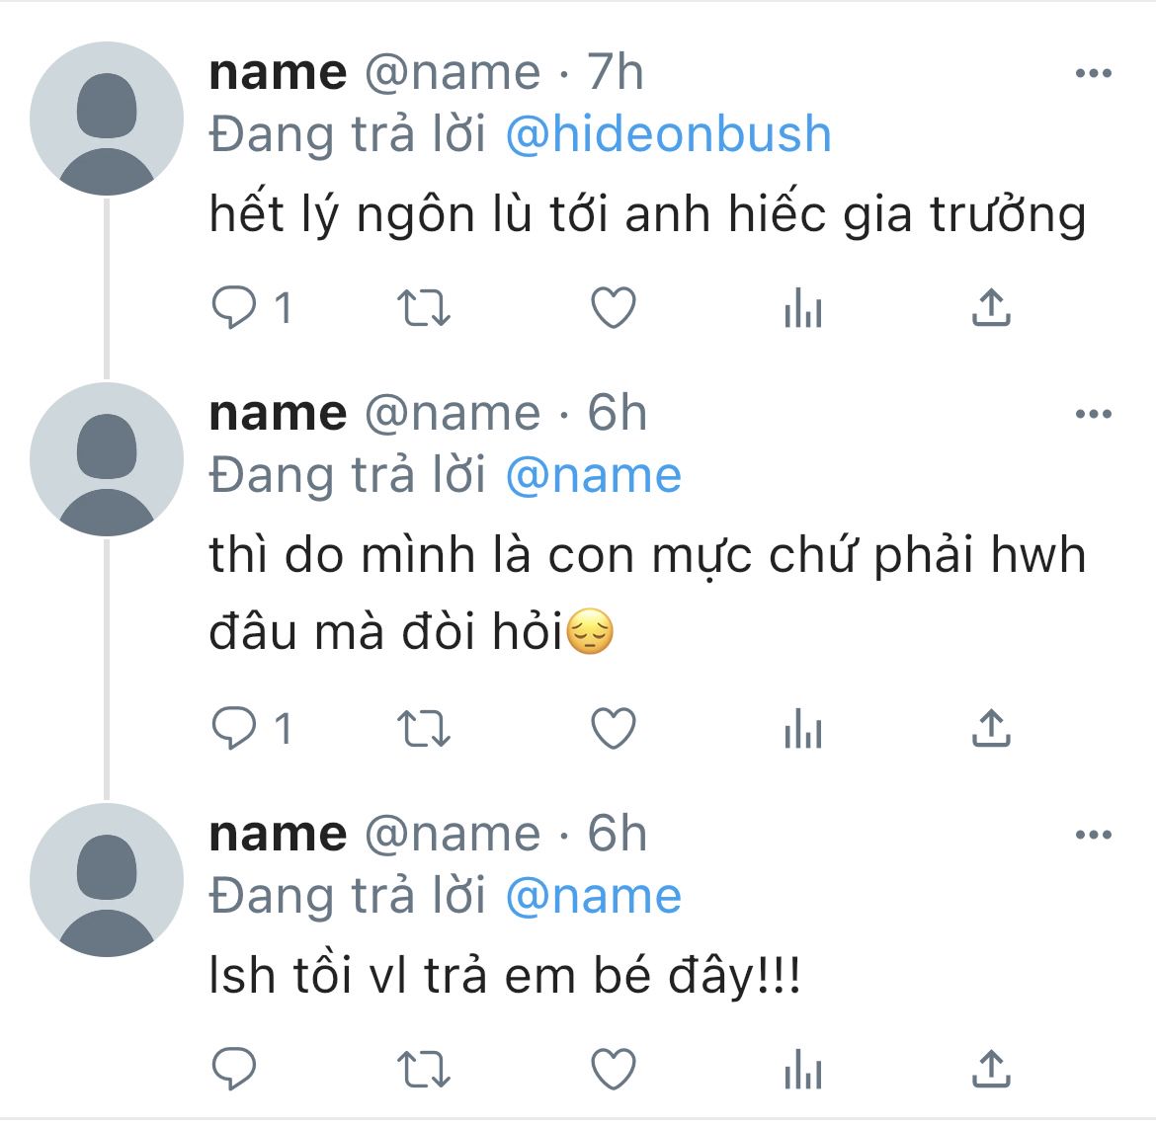The image size is (1156, 1126).
Task: Retweet the "thì do mình" tweet
Action: pyautogui.click(x=423, y=730)
